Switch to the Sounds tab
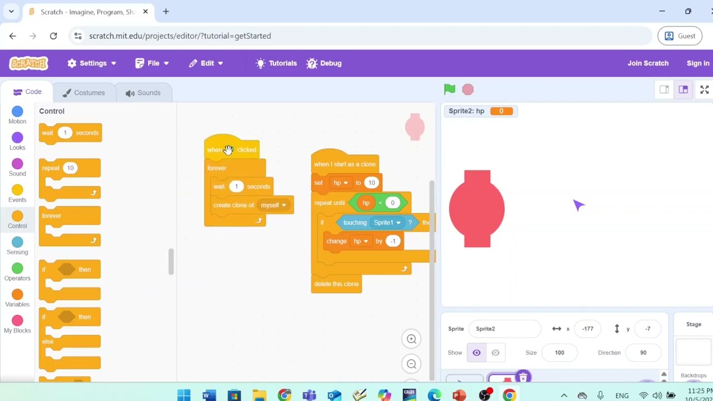The height and width of the screenshot is (401, 713). [143, 92]
